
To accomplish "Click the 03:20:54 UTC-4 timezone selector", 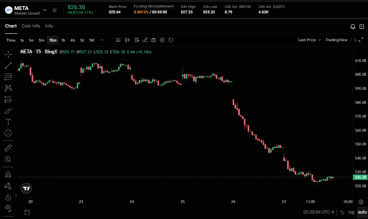I will [318, 212].
